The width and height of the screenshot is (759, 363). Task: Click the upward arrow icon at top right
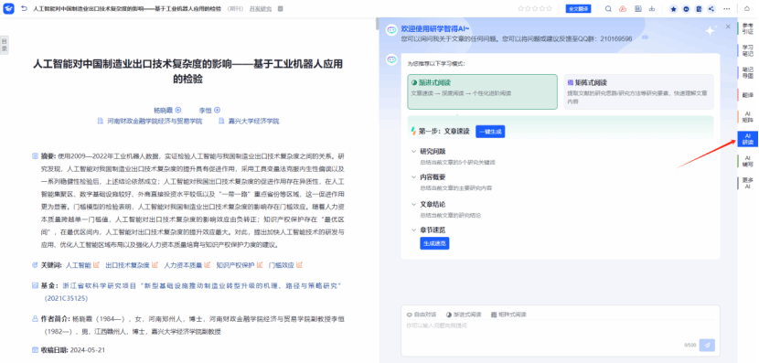(x=747, y=9)
